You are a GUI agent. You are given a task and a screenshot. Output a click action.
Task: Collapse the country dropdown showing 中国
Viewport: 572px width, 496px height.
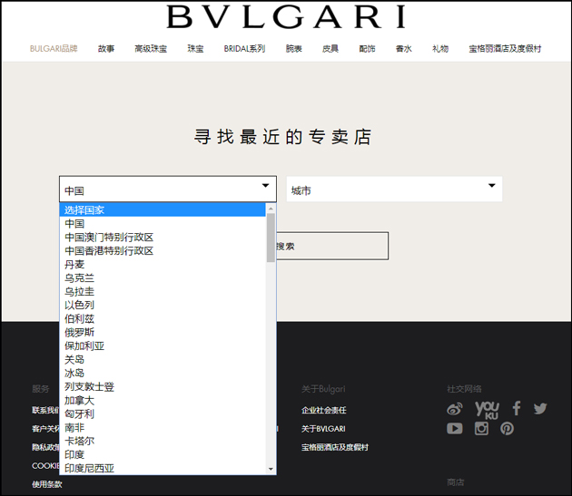168,190
